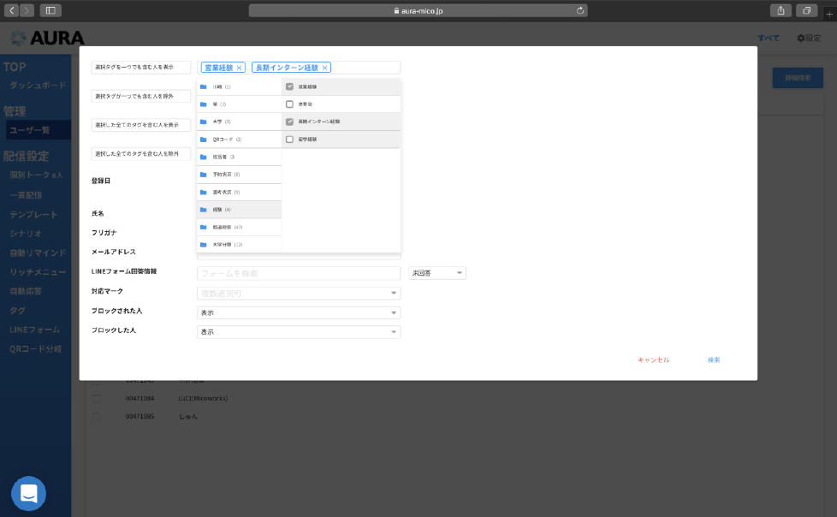Open the 選択タグが一つでも含む人を除外 tag filter
Image resolution: width=837 pixels, height=517 pixels.
tap(141, 96)
